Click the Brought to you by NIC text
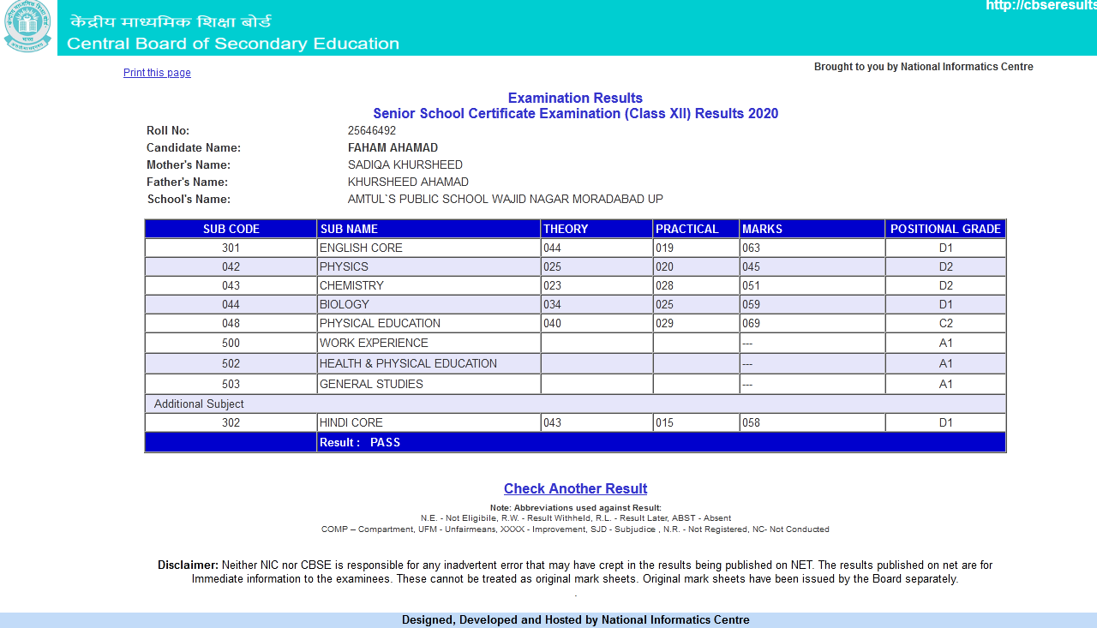Image resolution: width=1097 pixels, height=628 pixels. point(924,67)
